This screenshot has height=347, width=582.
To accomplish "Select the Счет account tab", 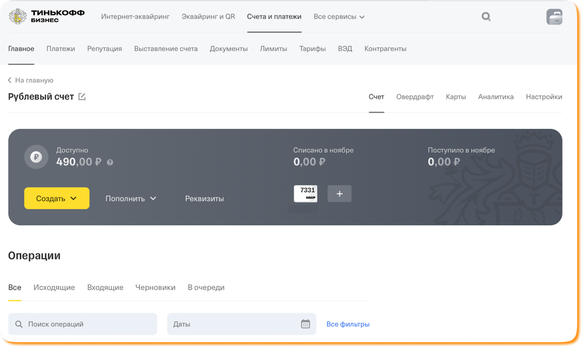I will pos(376,97).
